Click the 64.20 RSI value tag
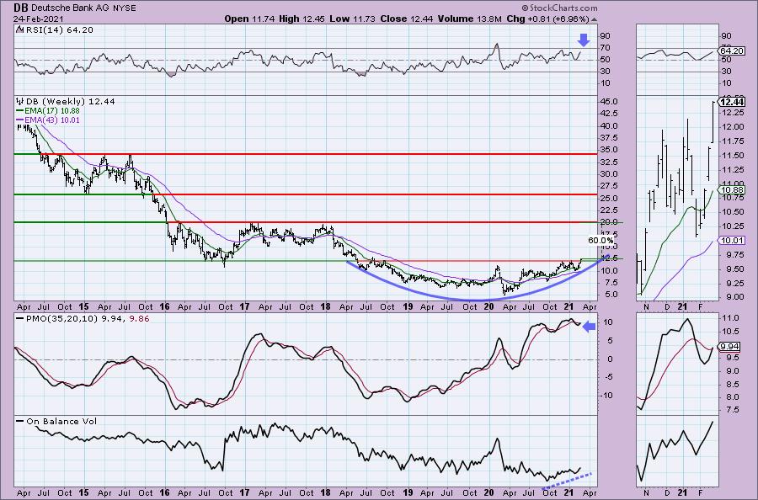This screenshot has height=500, width=758. pos(731,51)
